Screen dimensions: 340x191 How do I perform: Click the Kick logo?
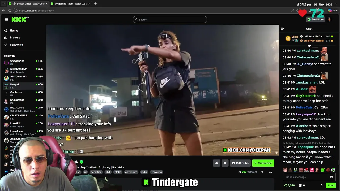click(x=20, y=19)
